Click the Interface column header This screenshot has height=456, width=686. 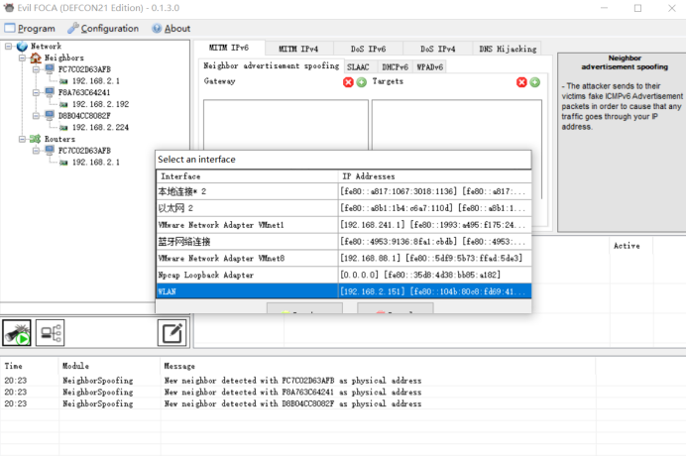247,176
